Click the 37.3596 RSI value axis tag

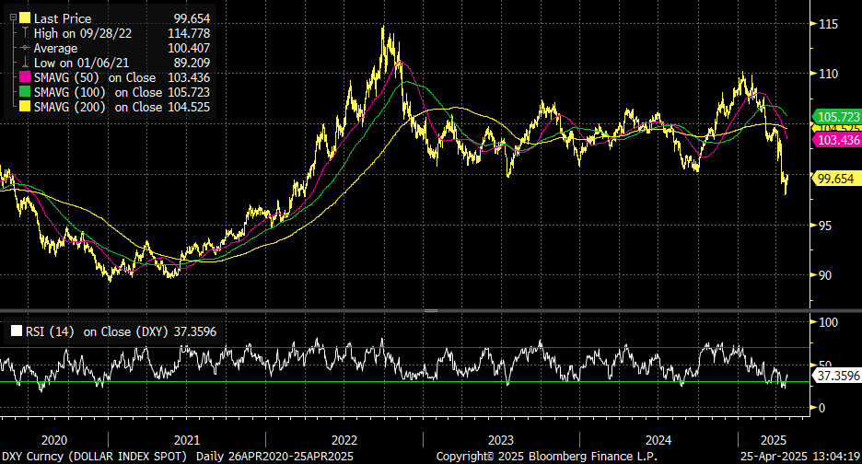(x=836, y=376)
